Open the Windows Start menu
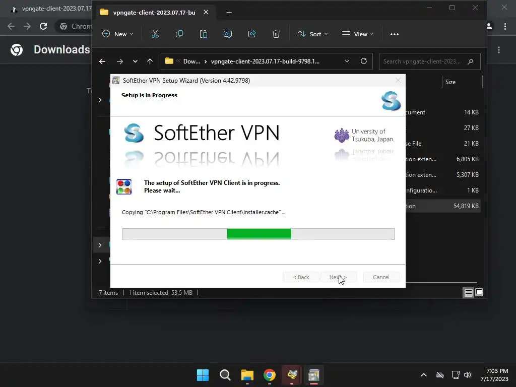Screen dimensions: 516x387 203,375
